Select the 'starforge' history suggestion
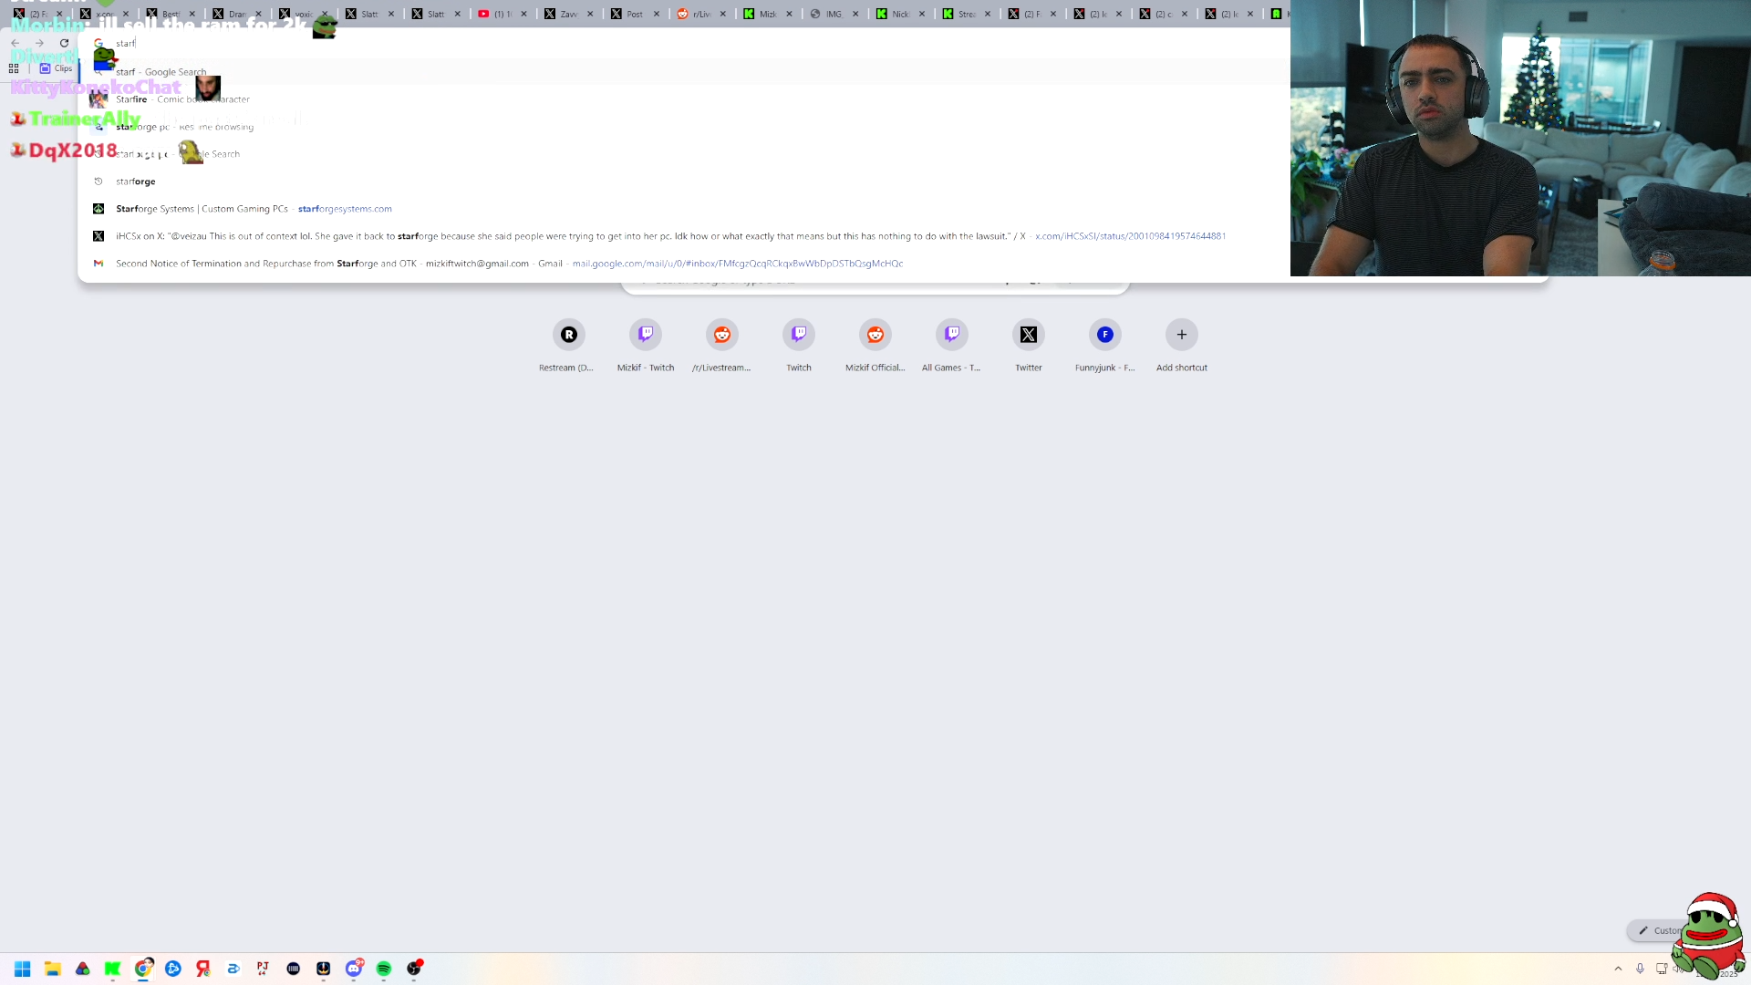Image resolution: width=1751 pixels, height=985 pixels. click(x=136, y=181)
